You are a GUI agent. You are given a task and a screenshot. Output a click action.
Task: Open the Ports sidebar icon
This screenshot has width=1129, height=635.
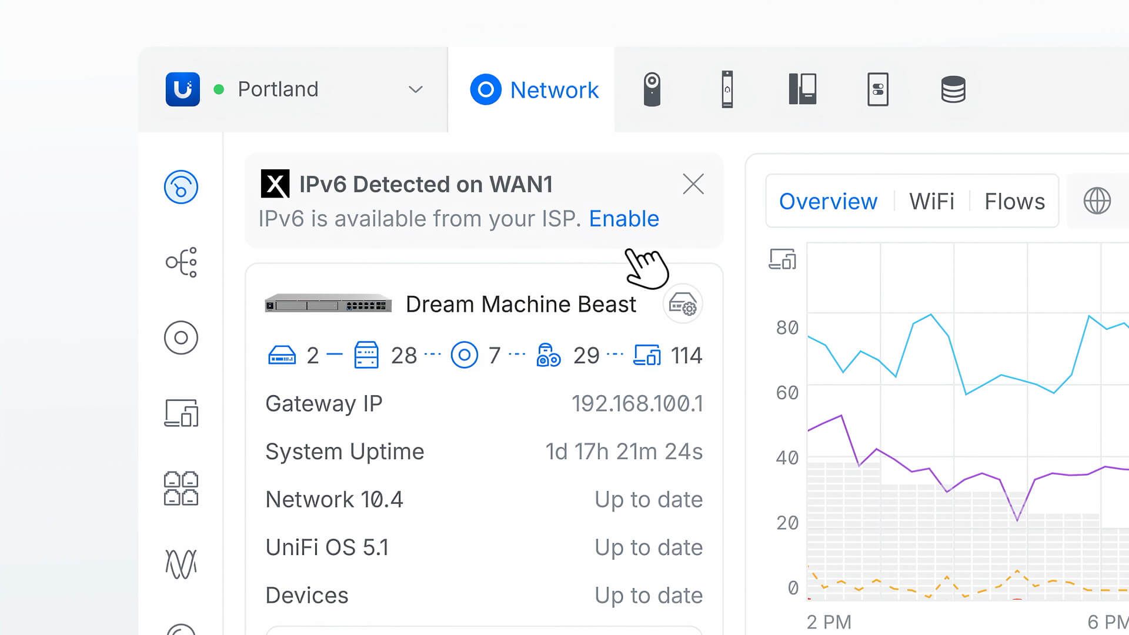point(181,488)
